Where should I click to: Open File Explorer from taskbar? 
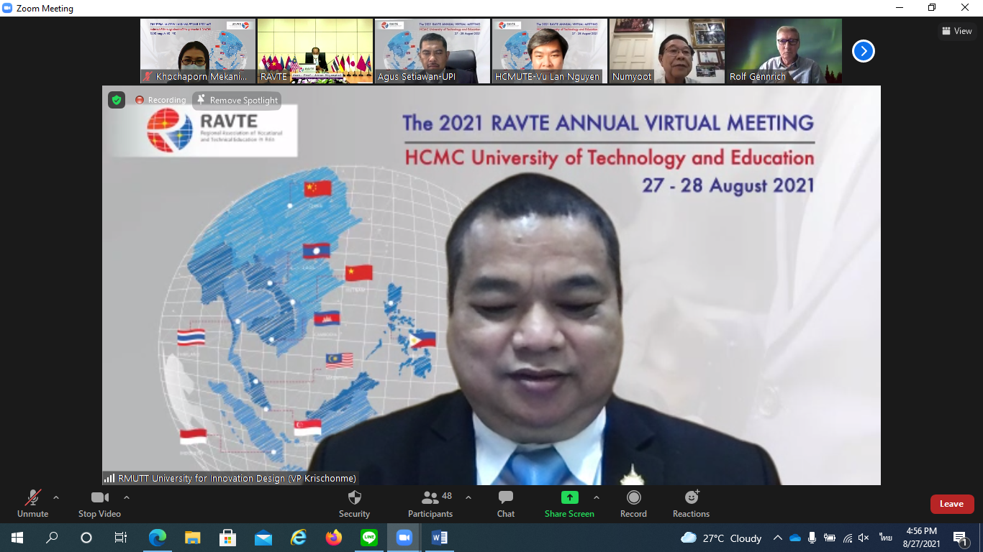(x=193, y=538)
